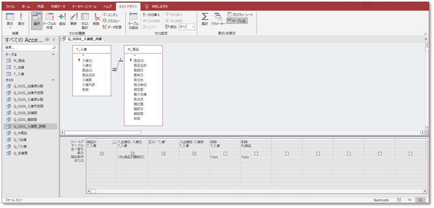Click the 表示 view icon
This screenshot has height=208, width=434.
coord(10,17)
